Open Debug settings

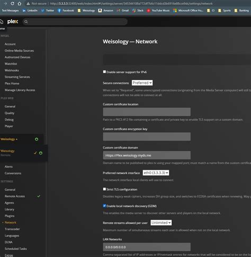point(9,119)
